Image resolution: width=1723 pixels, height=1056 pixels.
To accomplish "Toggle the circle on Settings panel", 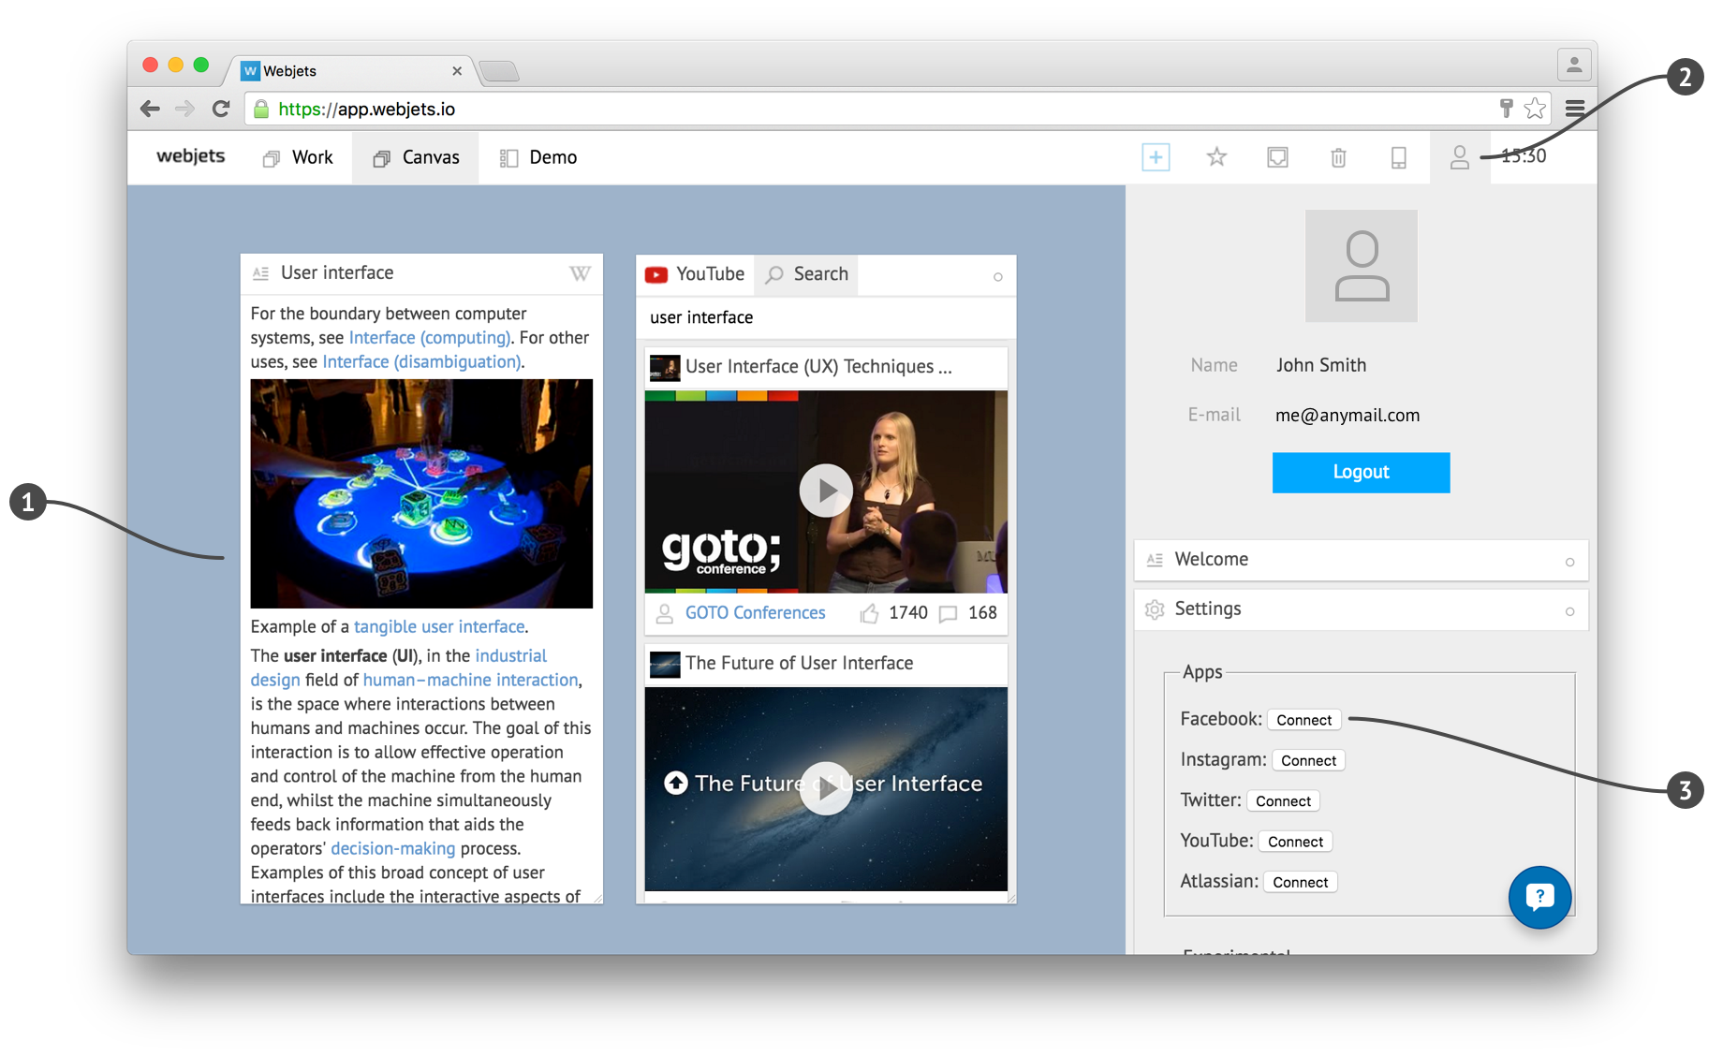I will tap(1569, 611).
